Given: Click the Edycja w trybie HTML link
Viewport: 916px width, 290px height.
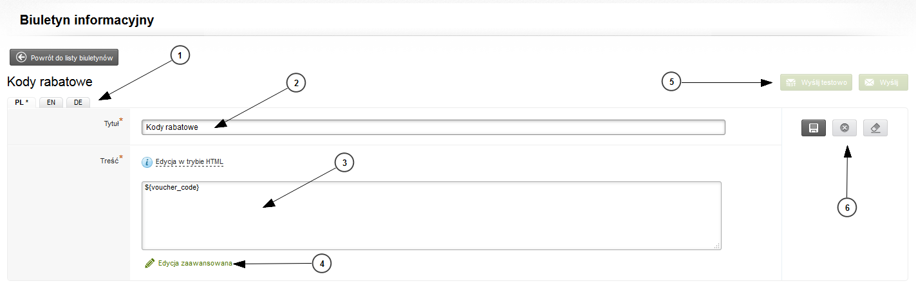Looking at the screenshot, I should point(189,162).
